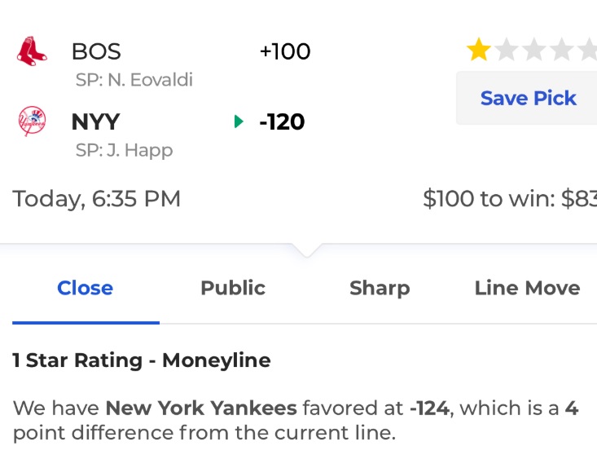
Task: Click starting pitcher J. Happ
Action: (124, 151)
